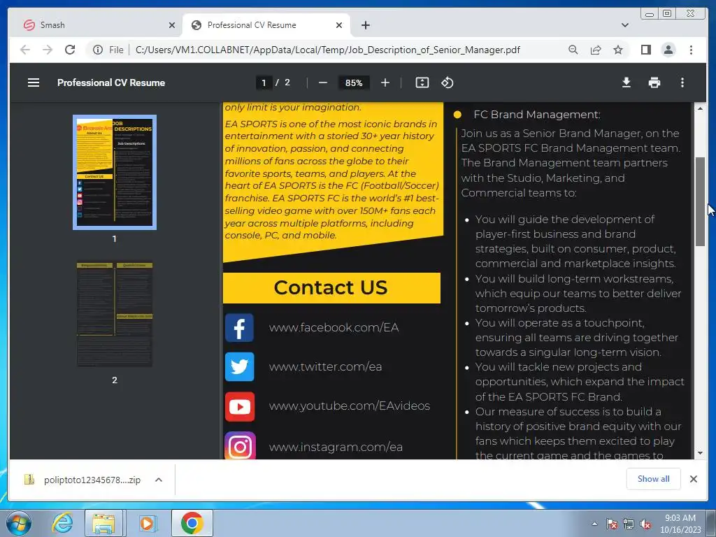Select the Professional CV Resume tab

(x=266, y=25)
